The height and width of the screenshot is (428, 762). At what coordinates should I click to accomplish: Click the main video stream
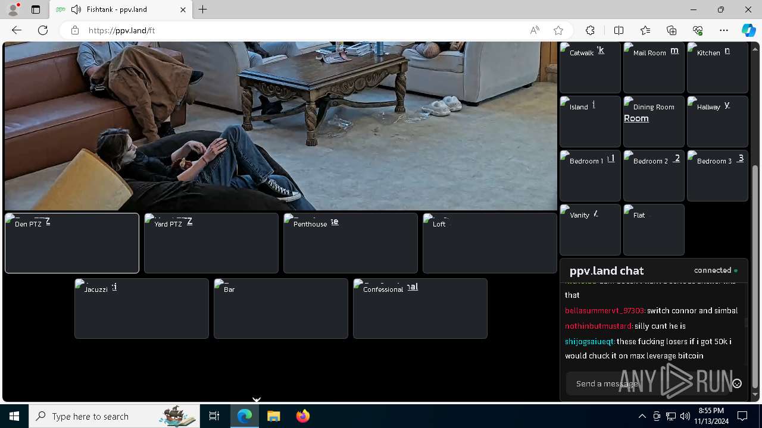point(281,126)
